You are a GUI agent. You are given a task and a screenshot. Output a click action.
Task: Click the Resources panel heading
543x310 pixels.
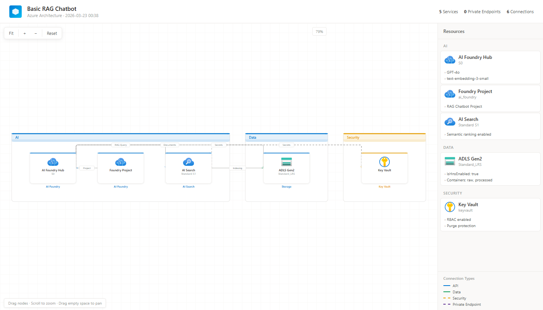(454, 31)
